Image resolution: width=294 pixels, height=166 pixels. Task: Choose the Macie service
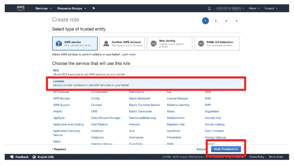(x=171, y=111)
